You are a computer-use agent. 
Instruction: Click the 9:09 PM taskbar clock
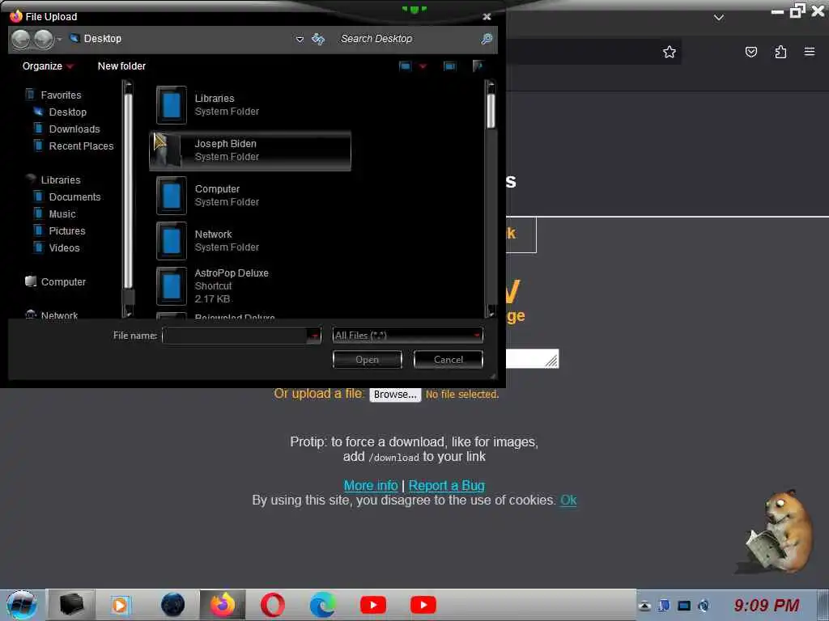[767, 606]
